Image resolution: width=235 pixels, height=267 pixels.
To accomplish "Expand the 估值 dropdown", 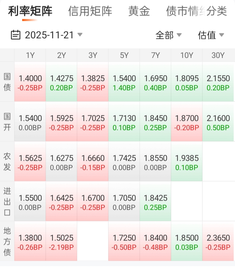I will pos(211,35).
